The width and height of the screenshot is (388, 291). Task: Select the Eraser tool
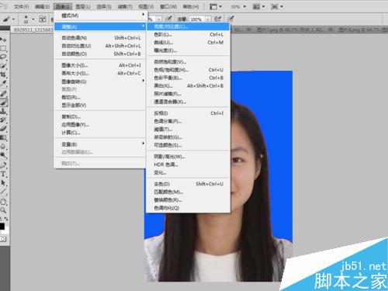click(x=3, y=129)
